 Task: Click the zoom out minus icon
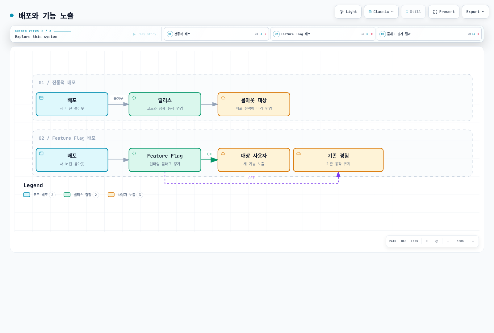448,241
